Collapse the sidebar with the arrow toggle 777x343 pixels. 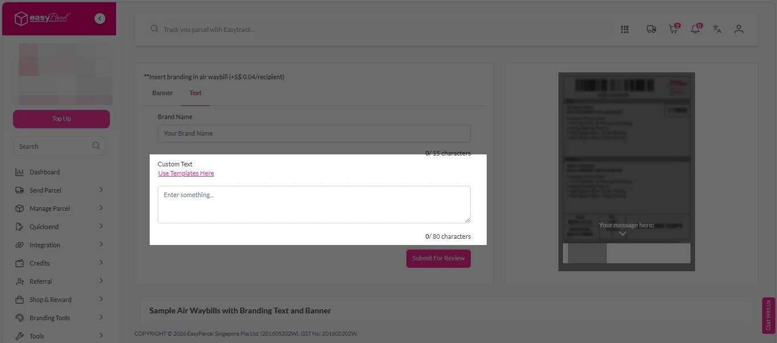pos(100,18)
